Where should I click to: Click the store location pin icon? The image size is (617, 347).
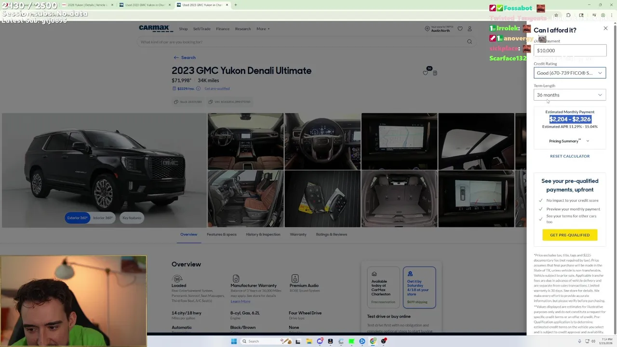click(427, 29)
